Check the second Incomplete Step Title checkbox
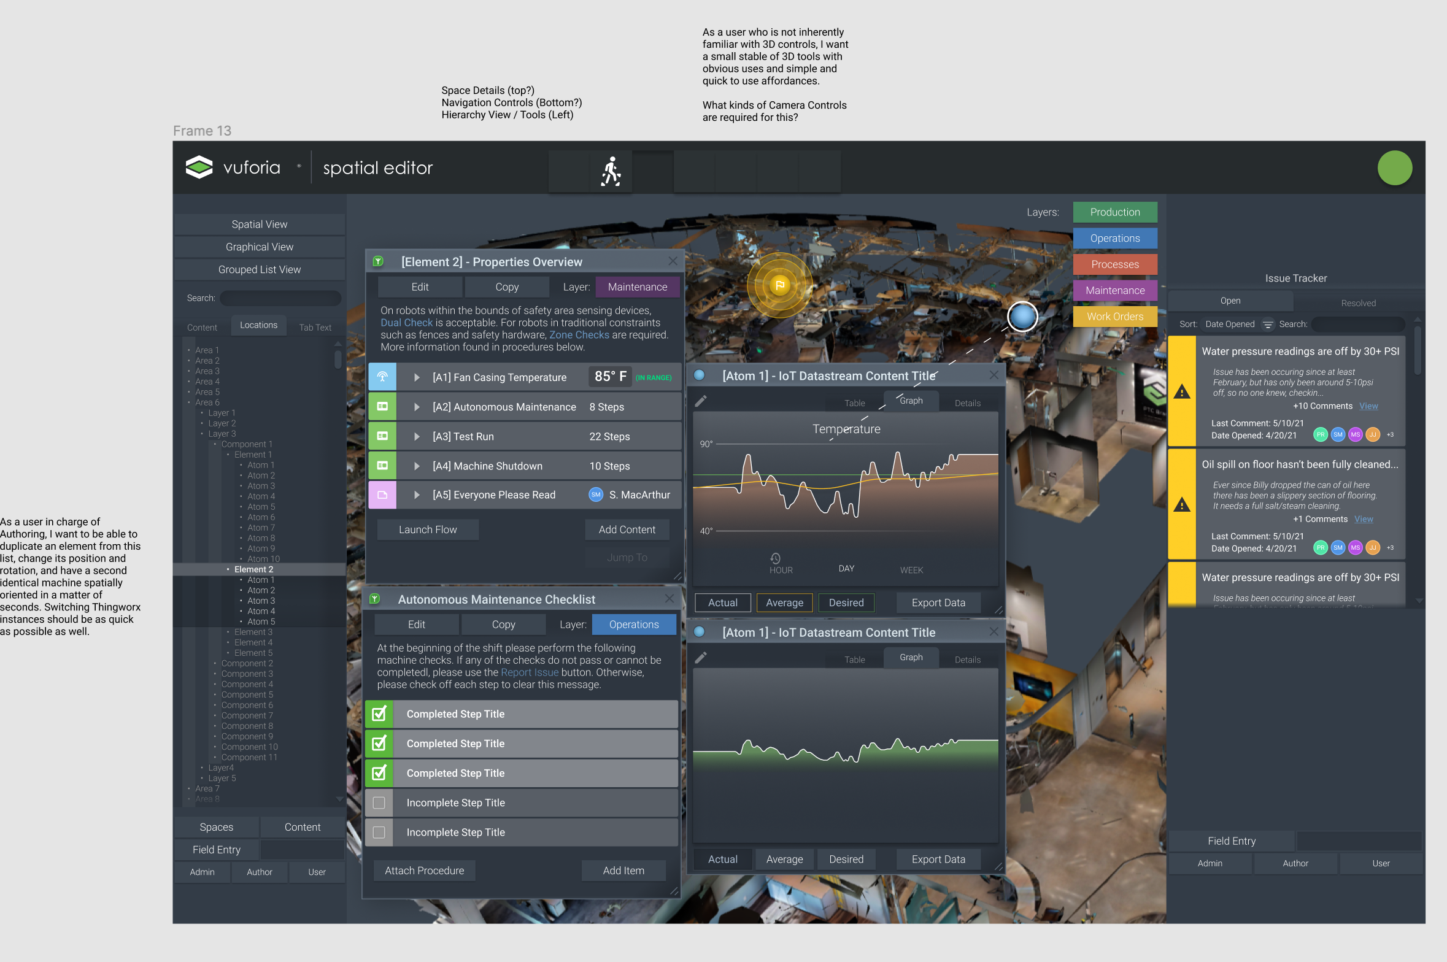1447x962 pixels. coord(379,832)
